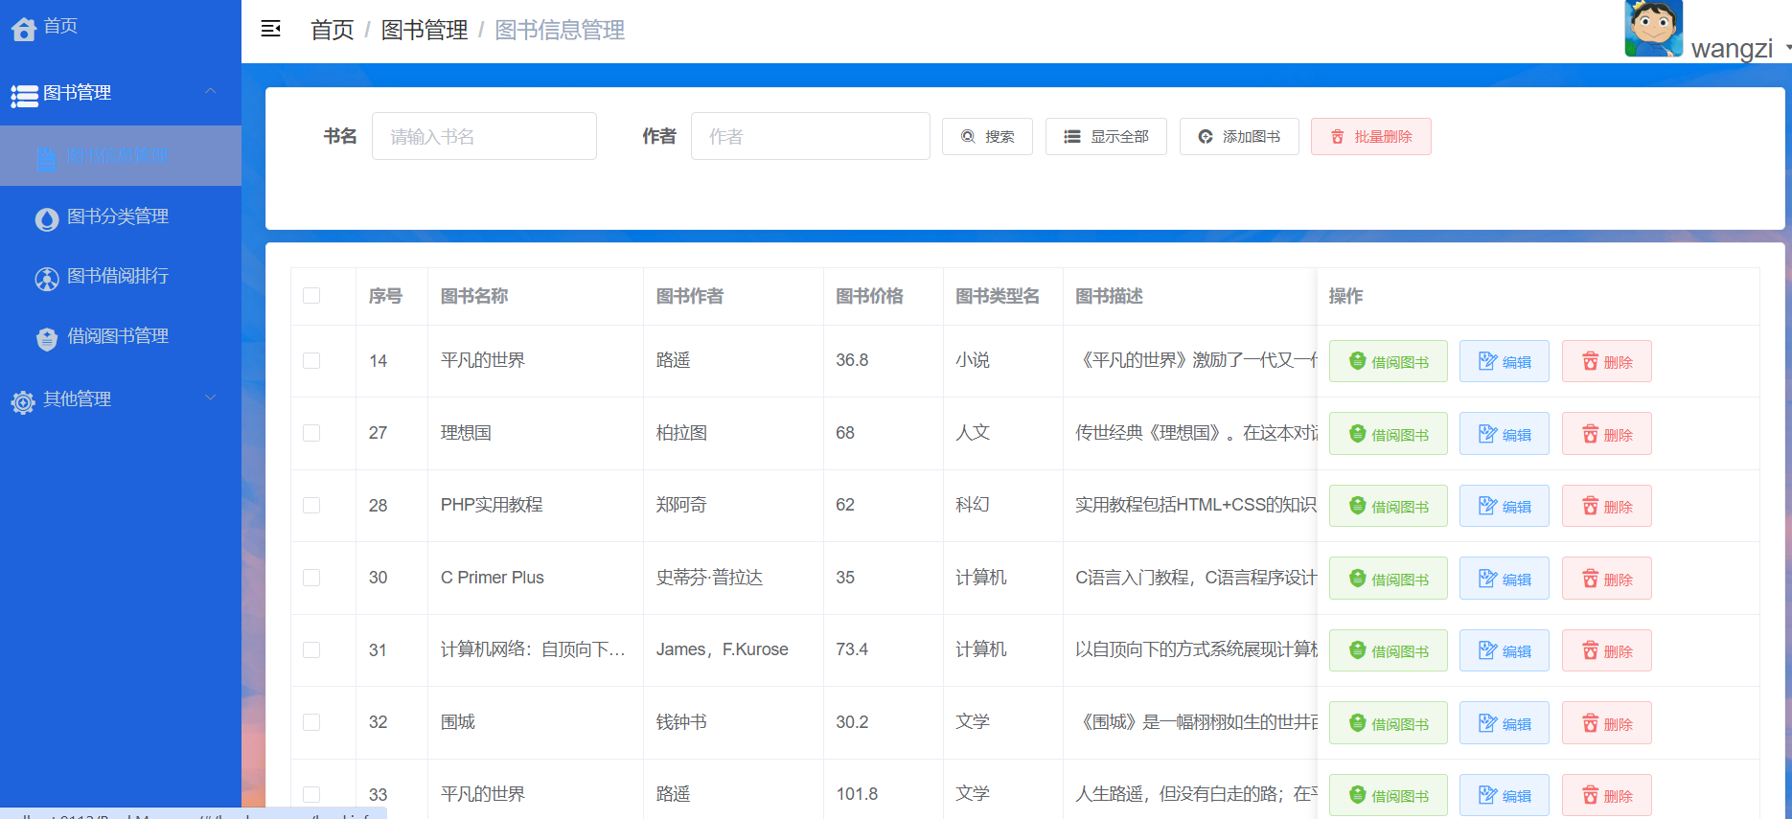Viewport: 1792px width, 819px height.
Task: Click 借阅图书 for C Primer Plus
Action: [x=1389, y=579]
